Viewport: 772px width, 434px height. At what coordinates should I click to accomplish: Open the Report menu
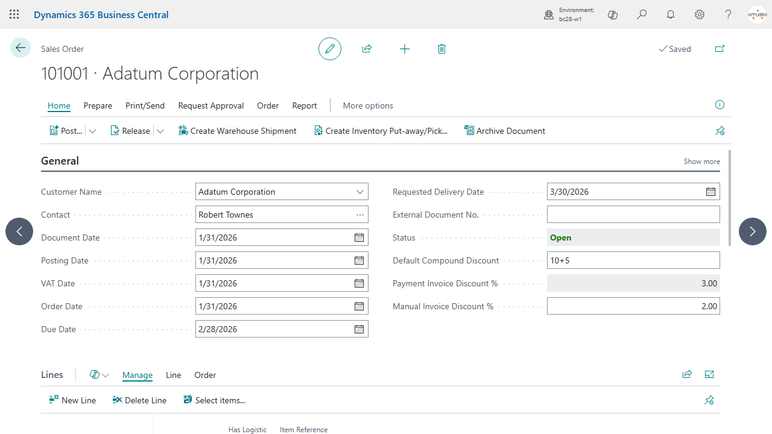305,105
